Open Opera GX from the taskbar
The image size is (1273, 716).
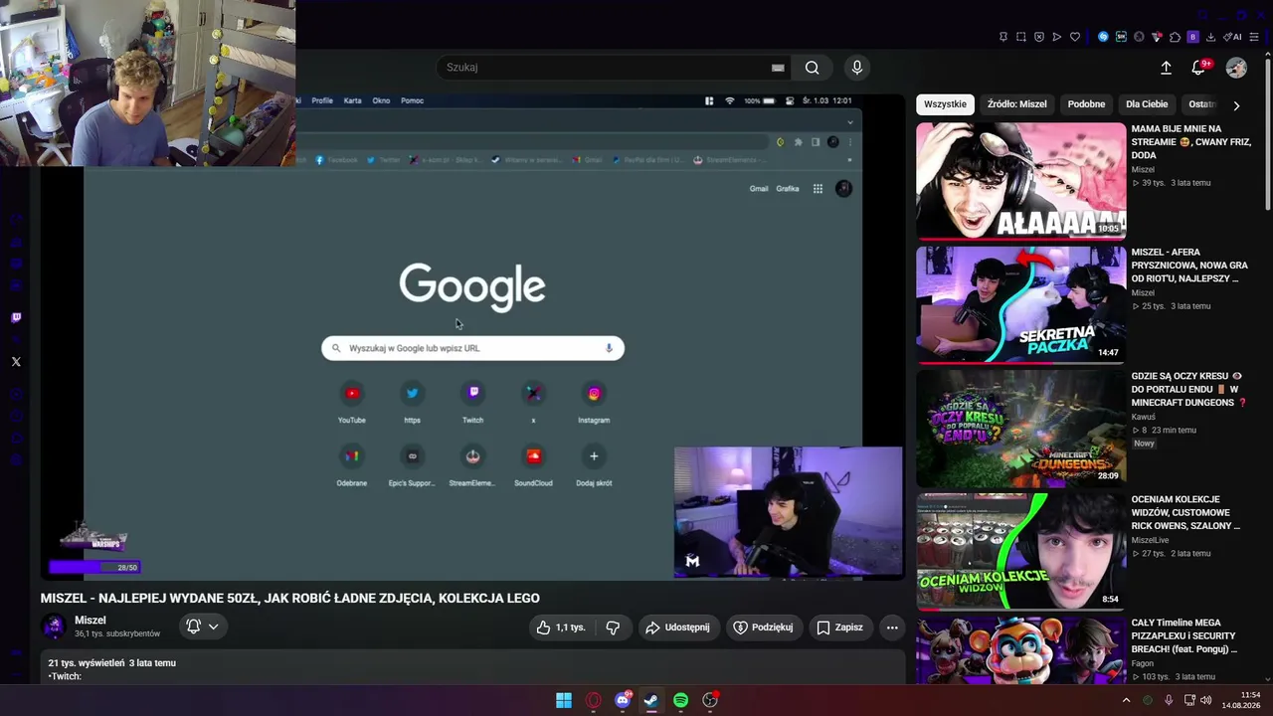coord(594,700)
